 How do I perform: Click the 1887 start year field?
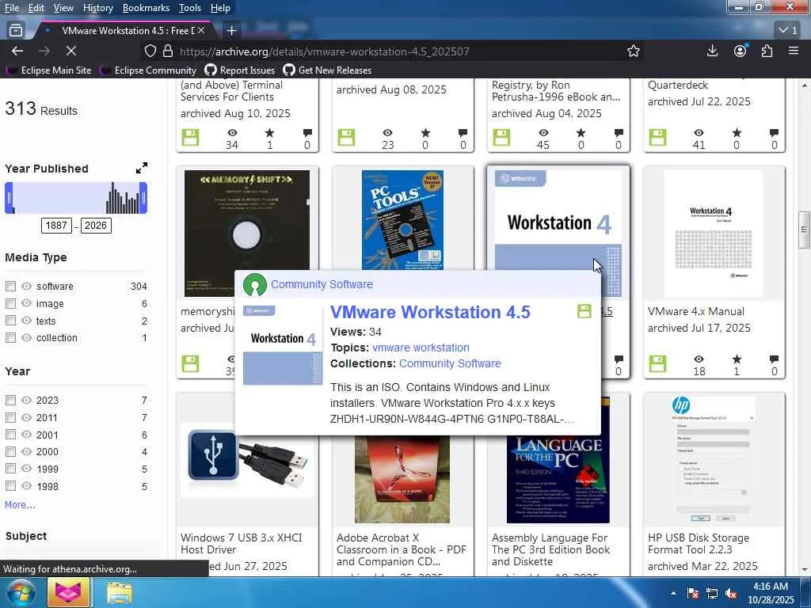click(56, 226)
